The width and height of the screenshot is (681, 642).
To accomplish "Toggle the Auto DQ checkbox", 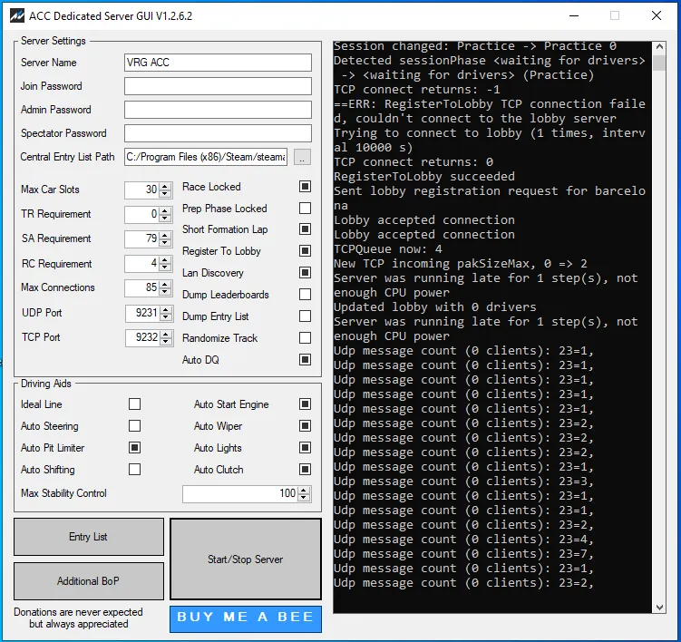I will (306, 360).
